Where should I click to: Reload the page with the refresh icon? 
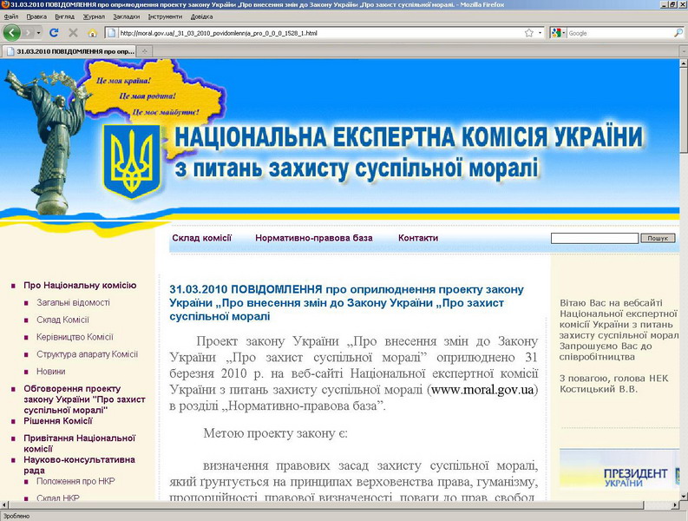(54, 33)
